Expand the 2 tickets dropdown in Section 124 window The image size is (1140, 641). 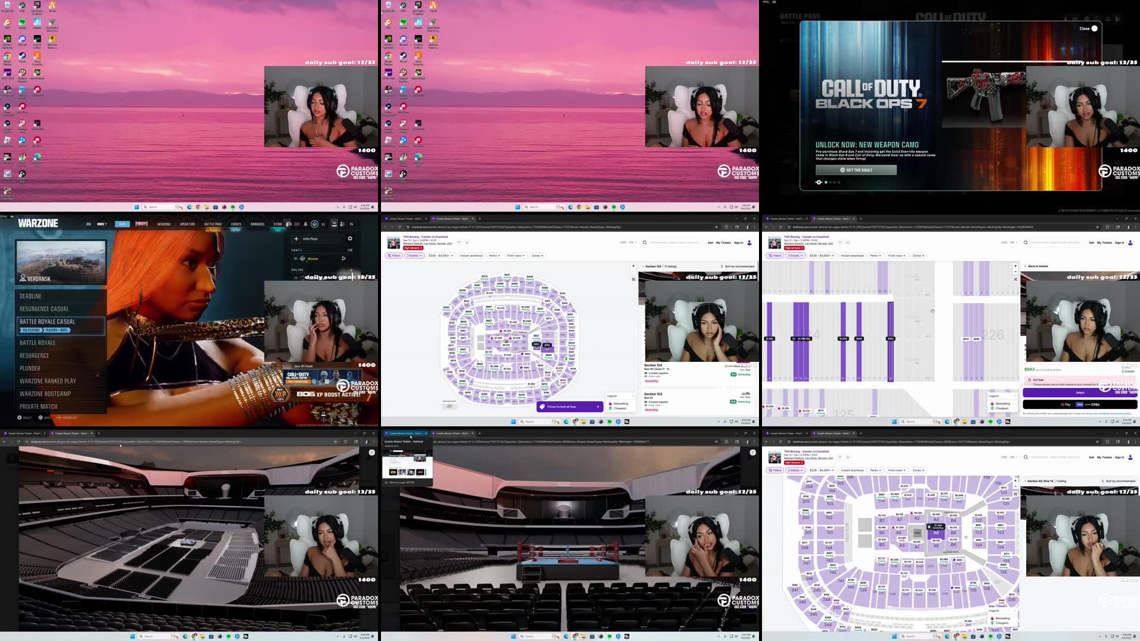pos(414,255)
